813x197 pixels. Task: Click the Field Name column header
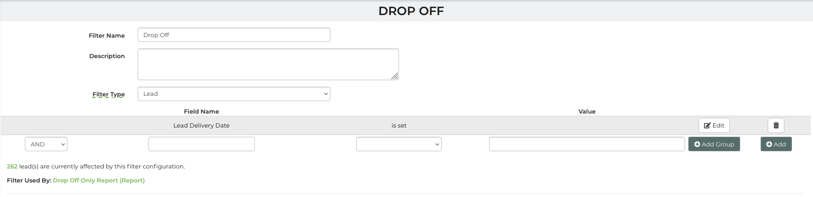(x=201, y=111)
